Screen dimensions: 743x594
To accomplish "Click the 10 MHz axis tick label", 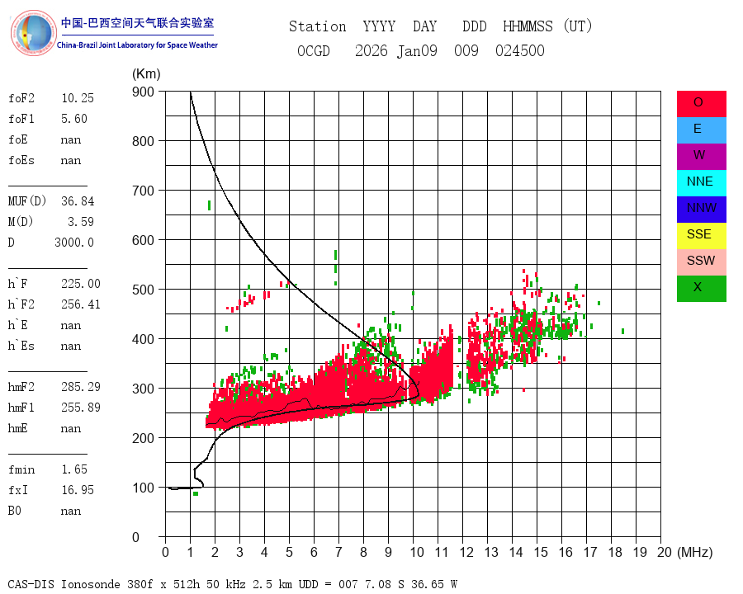I will pos(417,552).
